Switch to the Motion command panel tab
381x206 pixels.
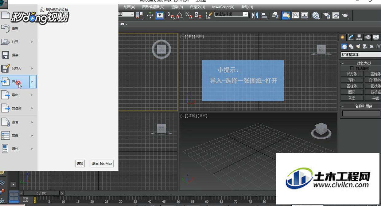point(368,37)
